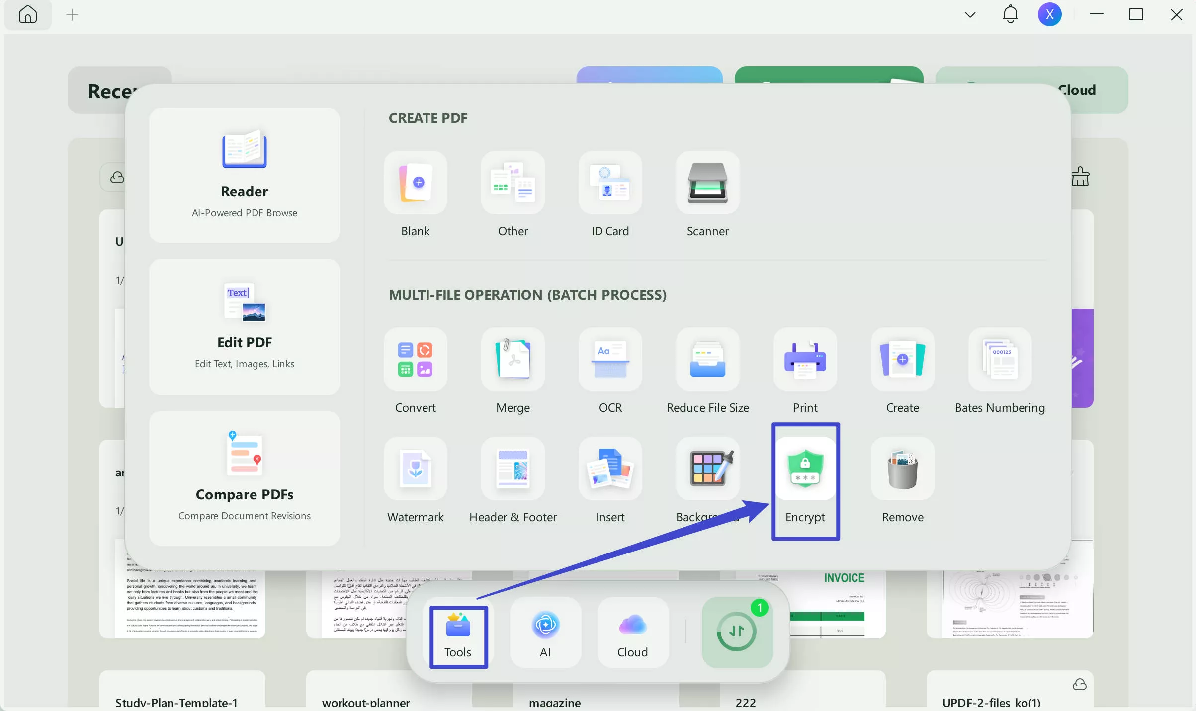Open the AI tab in dock
This screenshot has width=1196, height=711.
(545, 633)
